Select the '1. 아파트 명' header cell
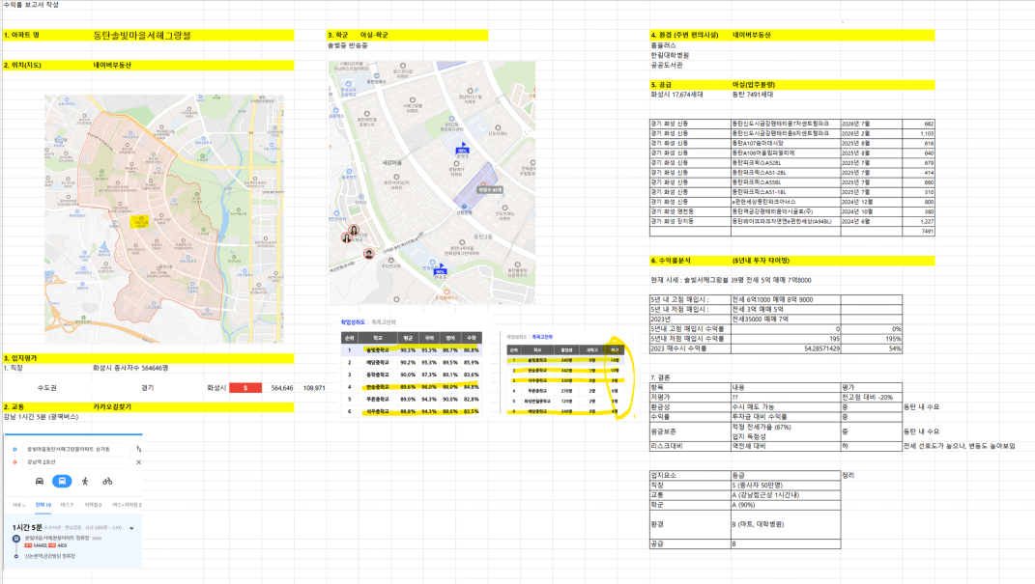The height and width of the screenshot is (584, 1035). tap(47, 35)
